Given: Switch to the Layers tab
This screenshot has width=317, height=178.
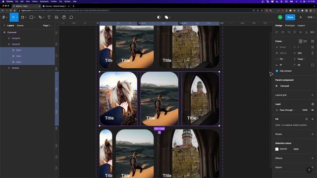Looking at the screenshot, I should click(11, 26).
